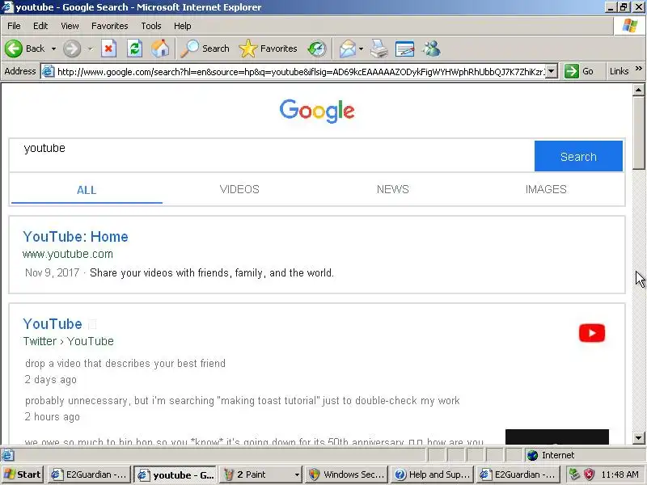Screen dimensions: 647x485
Task: Click the address bar URL field
Action: [300, 72]
